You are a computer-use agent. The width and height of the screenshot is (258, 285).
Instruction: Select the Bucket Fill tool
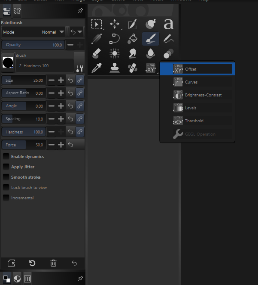(133, 39)
